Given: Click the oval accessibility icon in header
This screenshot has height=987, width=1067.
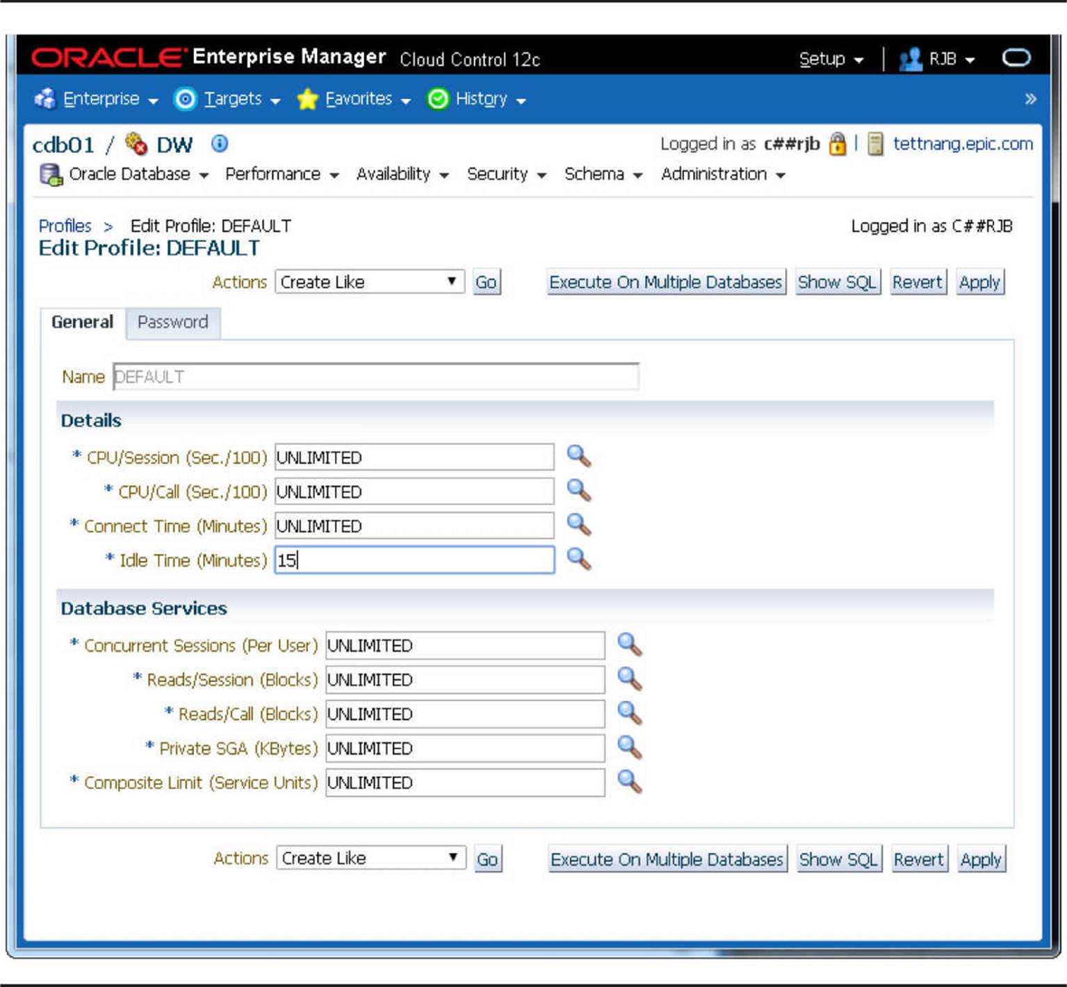Looking at the screenshot, I should [x=1016, y=58].
